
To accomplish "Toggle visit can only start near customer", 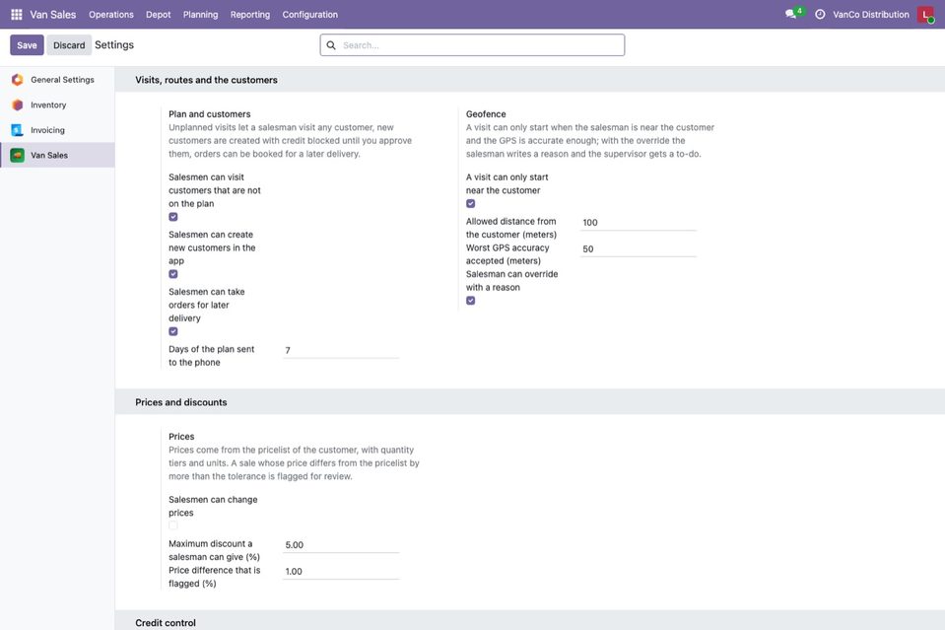I will tap(471, 204).
